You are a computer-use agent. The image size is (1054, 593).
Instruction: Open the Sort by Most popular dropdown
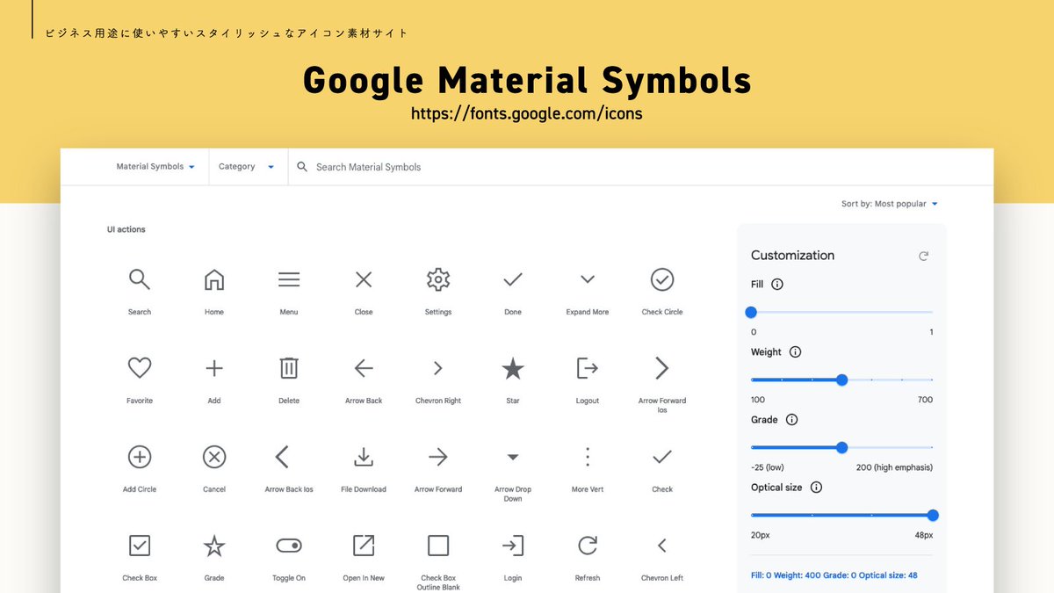(x=890, y=204)
